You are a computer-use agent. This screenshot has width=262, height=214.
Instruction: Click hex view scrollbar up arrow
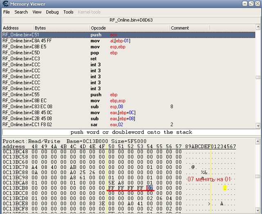tap(258, 141)
